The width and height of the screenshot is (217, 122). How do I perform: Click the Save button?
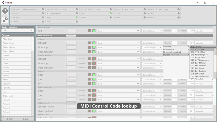pos(26,119)
